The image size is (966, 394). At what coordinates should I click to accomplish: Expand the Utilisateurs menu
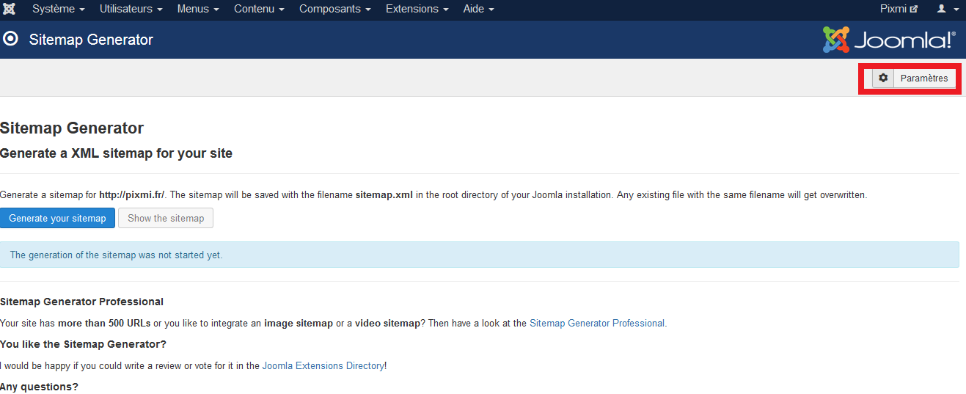coord(131,10)
